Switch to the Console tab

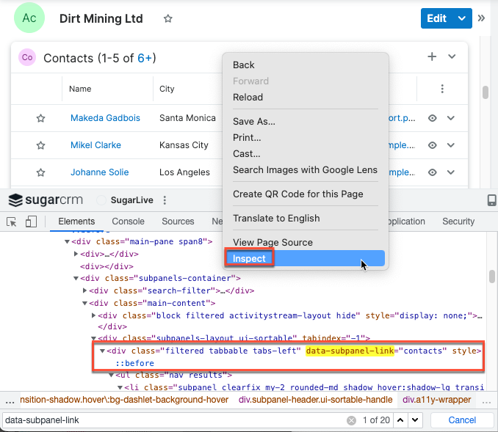[128, 222]
